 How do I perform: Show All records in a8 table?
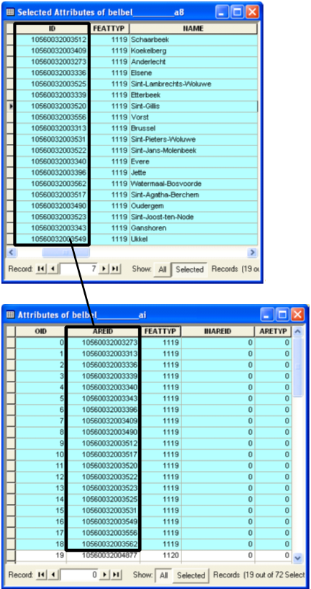pos(162,269)
